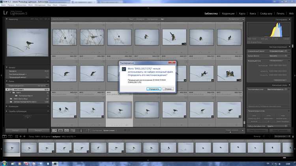Image resolution: width=296 pixels, height=166 pixels.
Task: Hide the filmstrip with the bottom center arrow
Action: [148, 160]
